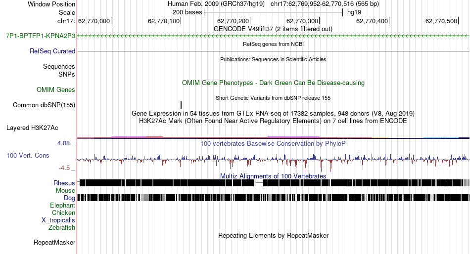Screen dimensions: 470x254
Task: Select the Rhesus alignment label
Action: (x=64, y=183)
